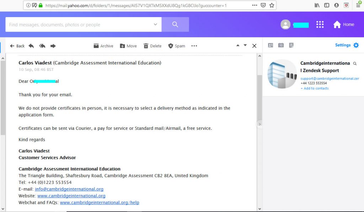Go to the next message with down arrow

[x=245, y=45]
